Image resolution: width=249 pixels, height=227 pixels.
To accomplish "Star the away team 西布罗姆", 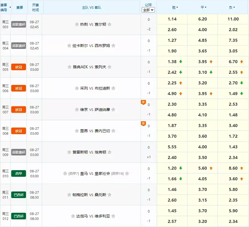I will point(113,46).
